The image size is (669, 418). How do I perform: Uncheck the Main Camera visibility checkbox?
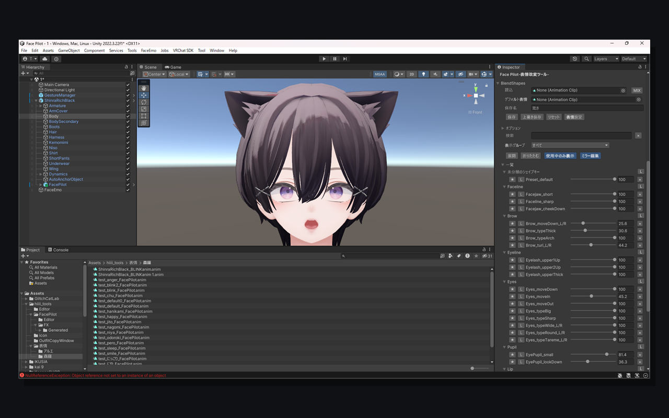128,85
